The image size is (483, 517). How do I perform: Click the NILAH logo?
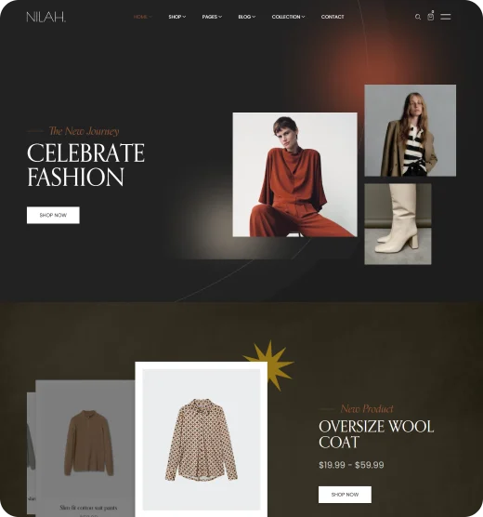(46, 17)
